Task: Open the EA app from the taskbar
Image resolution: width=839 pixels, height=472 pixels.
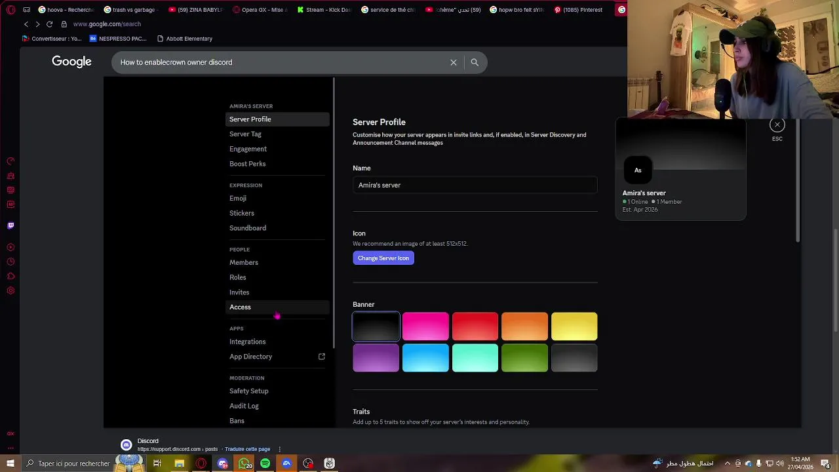Action: point(286,463)
